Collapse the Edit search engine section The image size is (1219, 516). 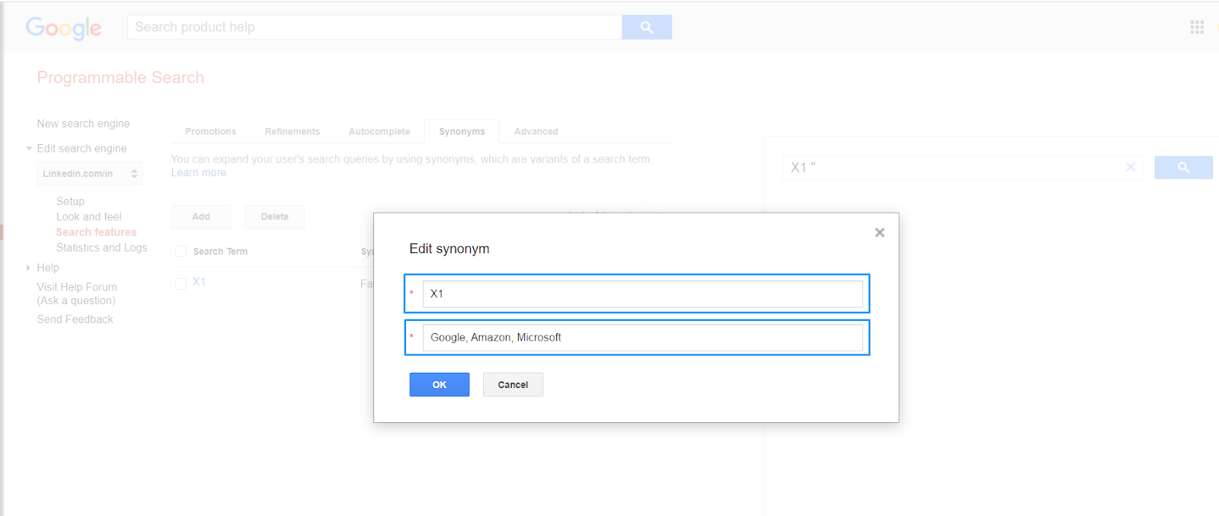click(x=29, y=149)
